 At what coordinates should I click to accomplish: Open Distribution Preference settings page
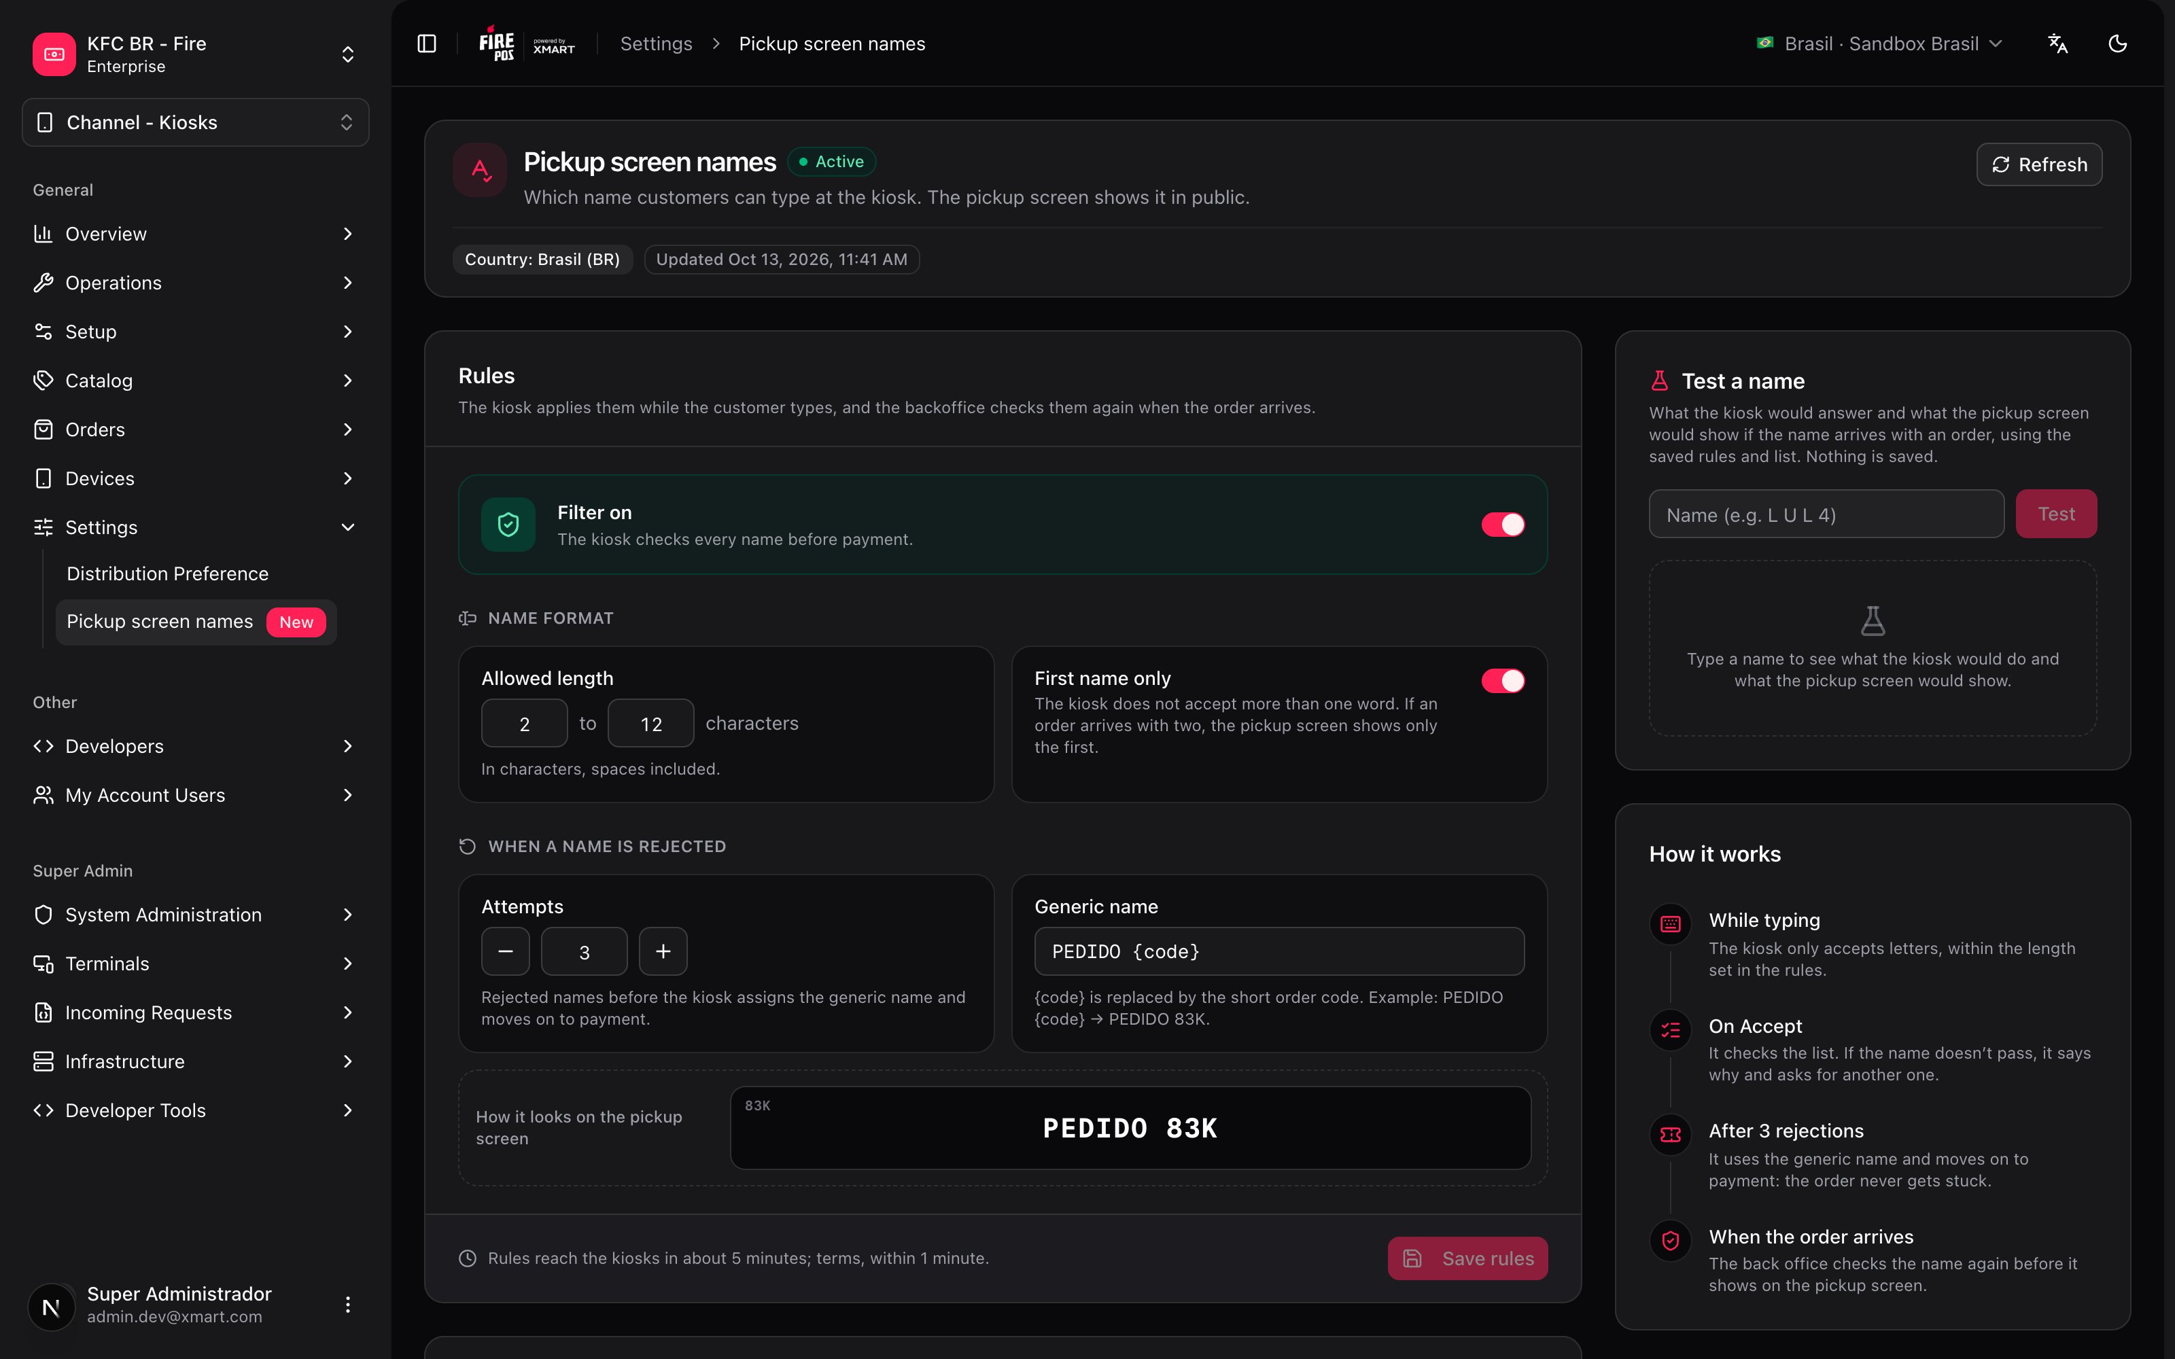tap(167, 573)
